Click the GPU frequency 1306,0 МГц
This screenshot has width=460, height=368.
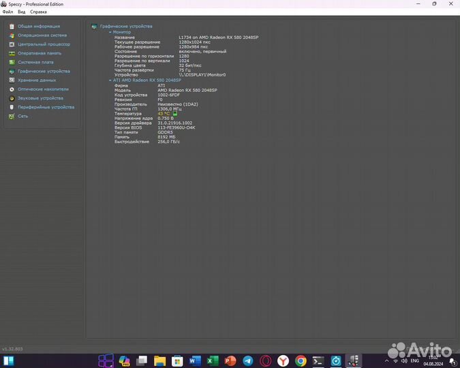pos(169,109)
